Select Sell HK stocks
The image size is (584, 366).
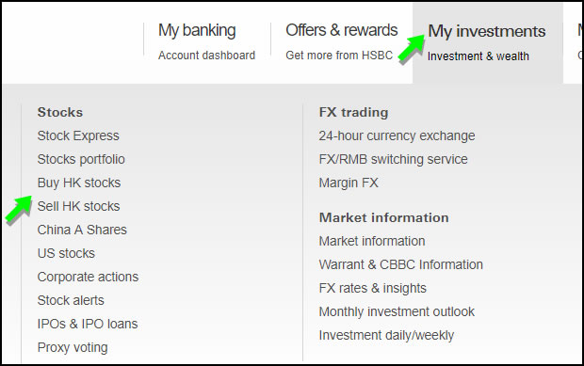[x=78, y=206]
